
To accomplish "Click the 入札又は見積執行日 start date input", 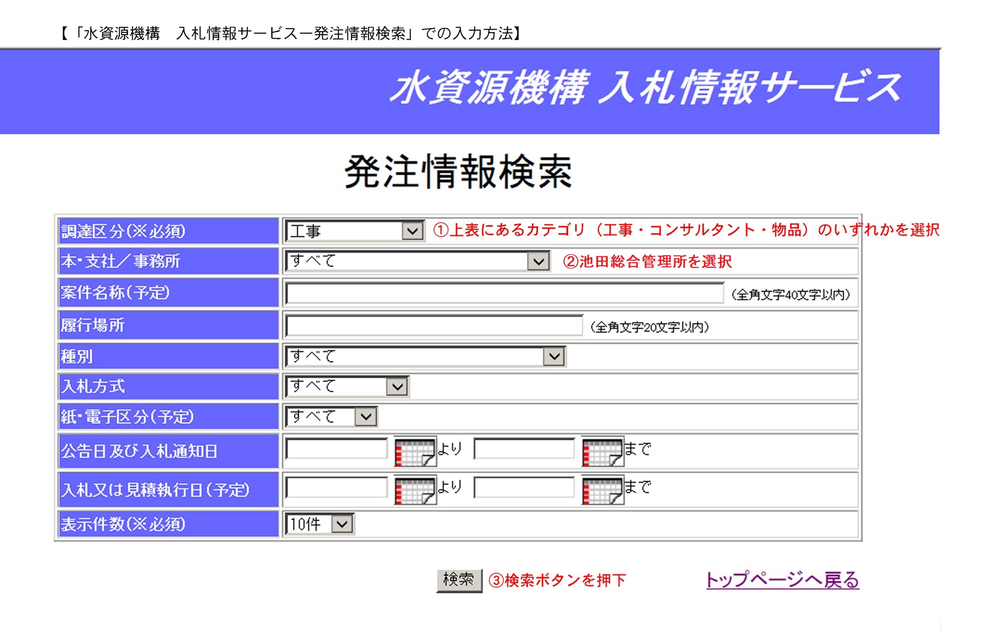I will click(x=336, y=487).
